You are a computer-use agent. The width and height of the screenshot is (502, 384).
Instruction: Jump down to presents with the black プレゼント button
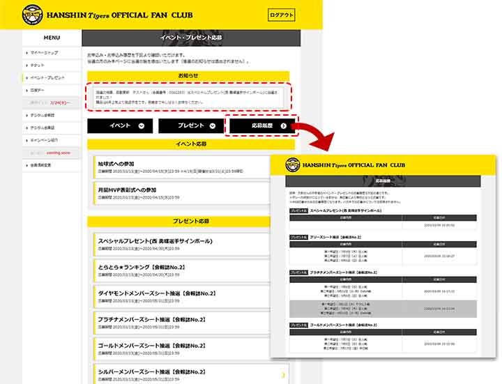(191, 125)
